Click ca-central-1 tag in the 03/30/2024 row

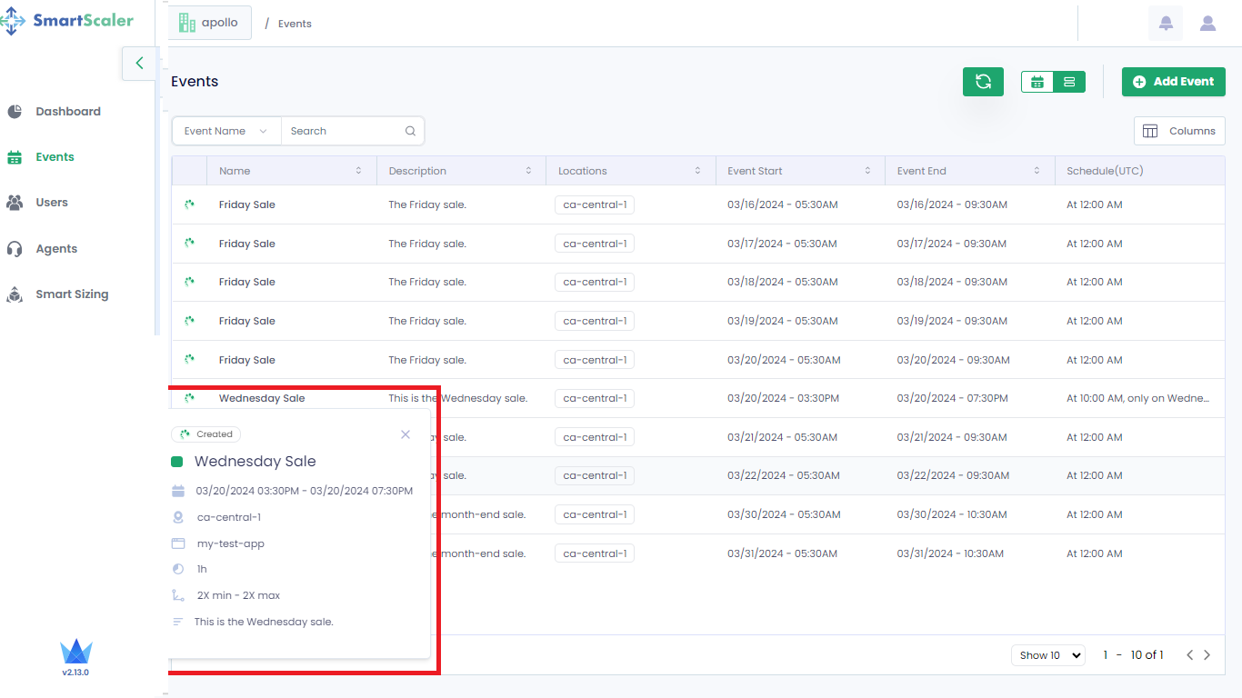tap(595, 514)
